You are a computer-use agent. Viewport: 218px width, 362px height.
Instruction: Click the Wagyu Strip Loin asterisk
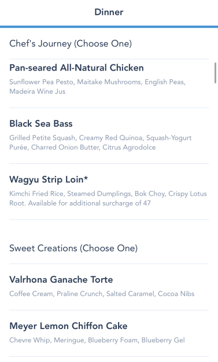coord(86,178)
